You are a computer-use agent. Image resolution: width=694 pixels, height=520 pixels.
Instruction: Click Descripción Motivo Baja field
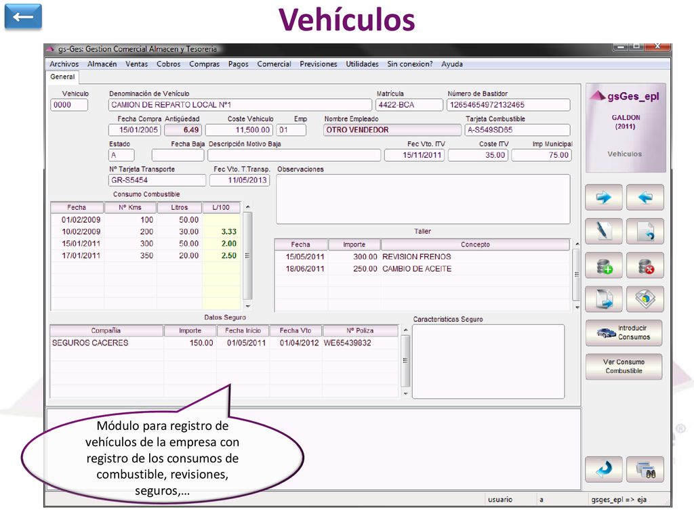point(294,155)
